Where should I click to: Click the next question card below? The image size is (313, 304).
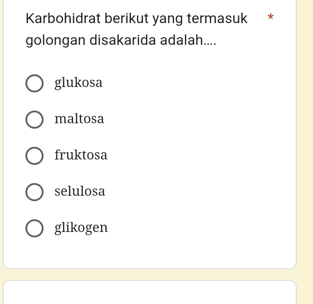[x=150, y=293]
